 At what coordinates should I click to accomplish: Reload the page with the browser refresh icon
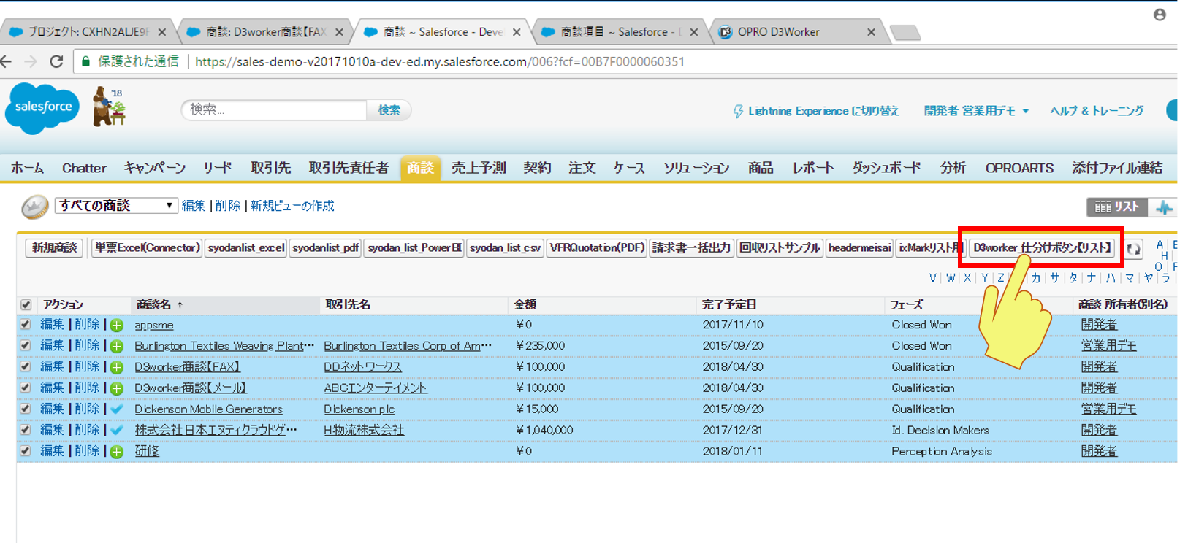(56, 61)
